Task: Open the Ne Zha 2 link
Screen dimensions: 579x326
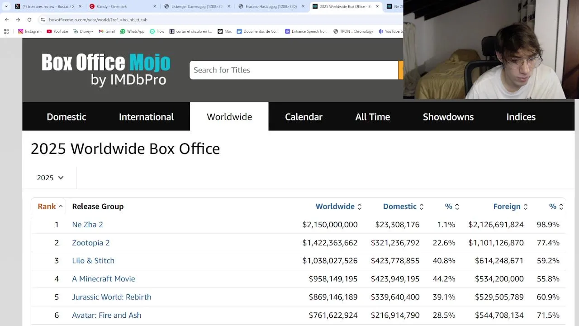Action: pos(87,225)
